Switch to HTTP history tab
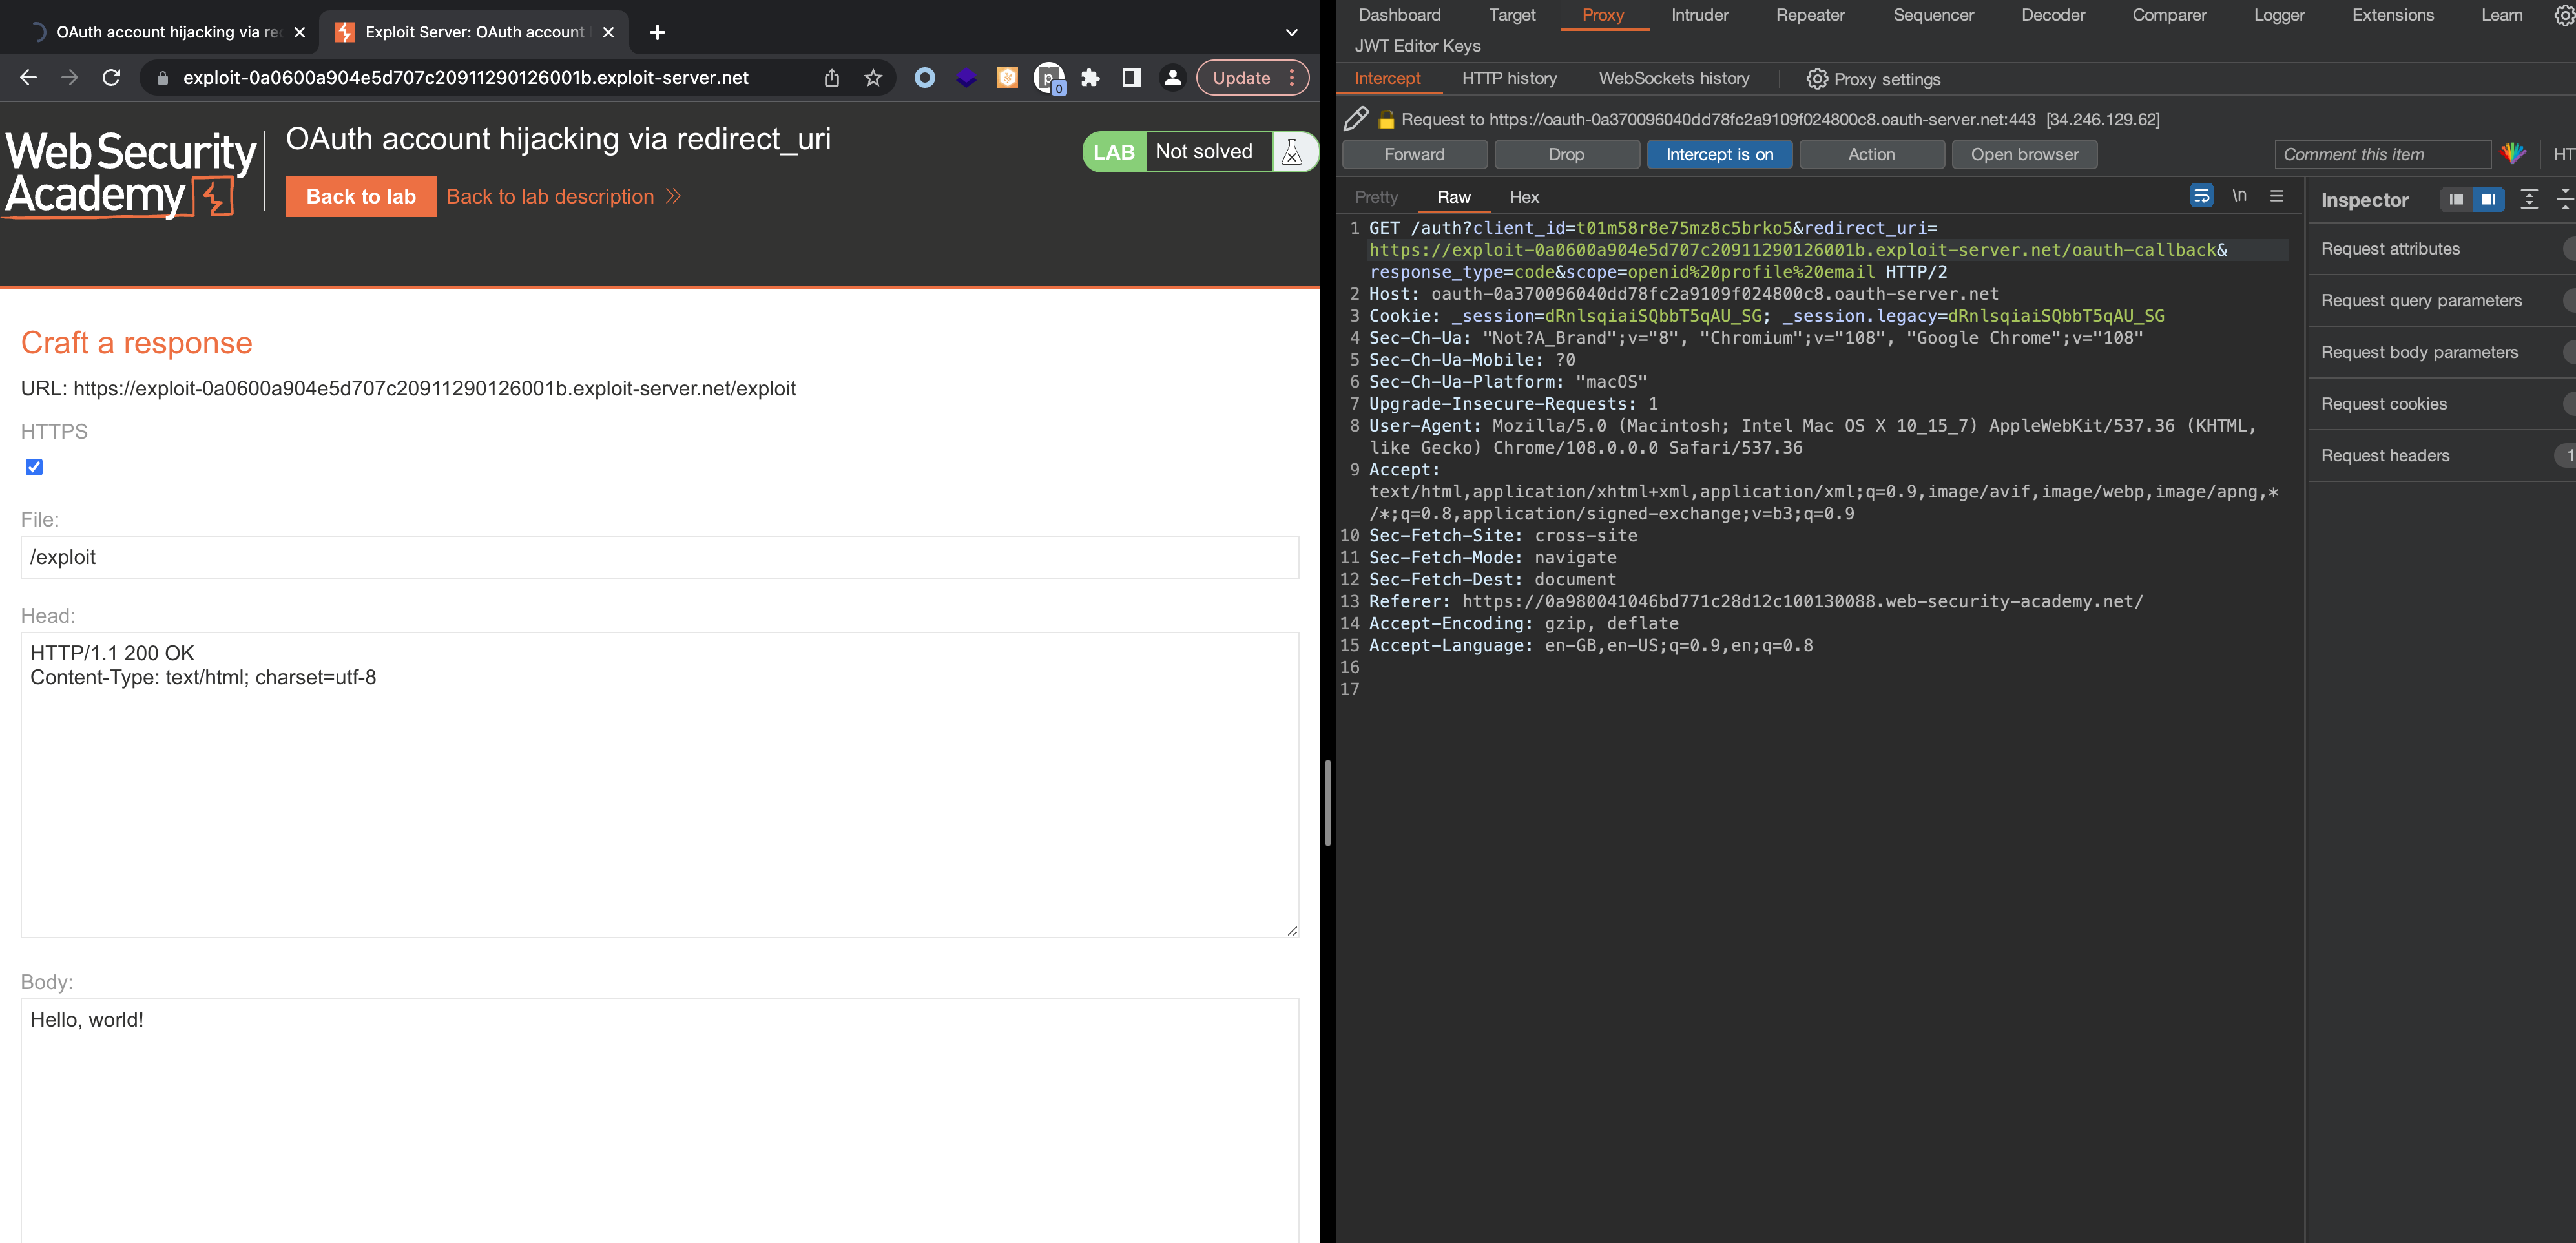Image resolution: width=2576 pixels, height=1243 pixels. 1509,78
